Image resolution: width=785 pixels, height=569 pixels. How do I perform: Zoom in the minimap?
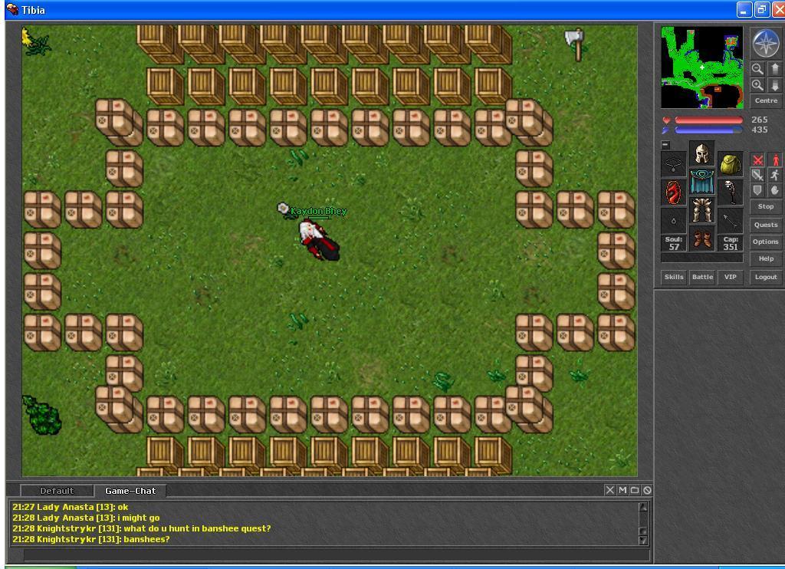coord(757,85)
